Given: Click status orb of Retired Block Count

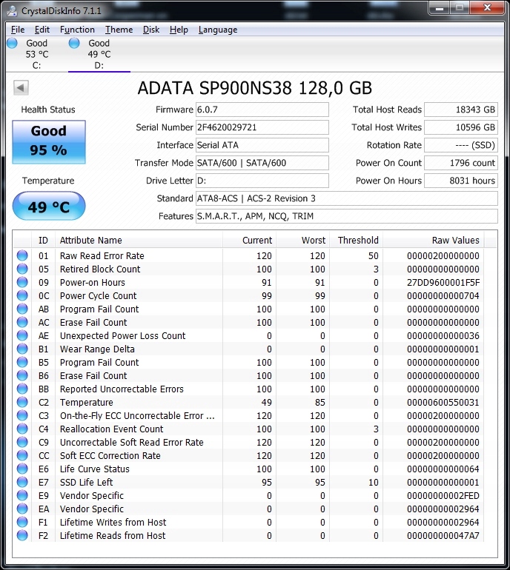Looking at the screenshot, I should (22, 269).
